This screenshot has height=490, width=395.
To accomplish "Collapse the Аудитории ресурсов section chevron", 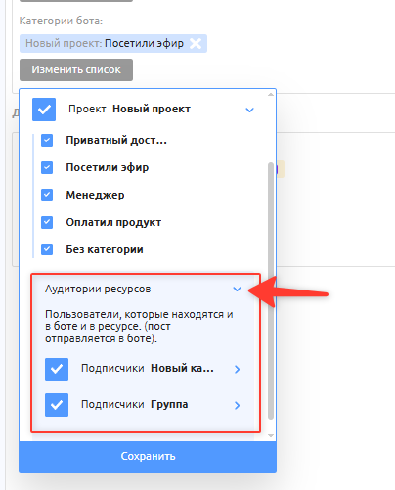I will pos(237,289).
